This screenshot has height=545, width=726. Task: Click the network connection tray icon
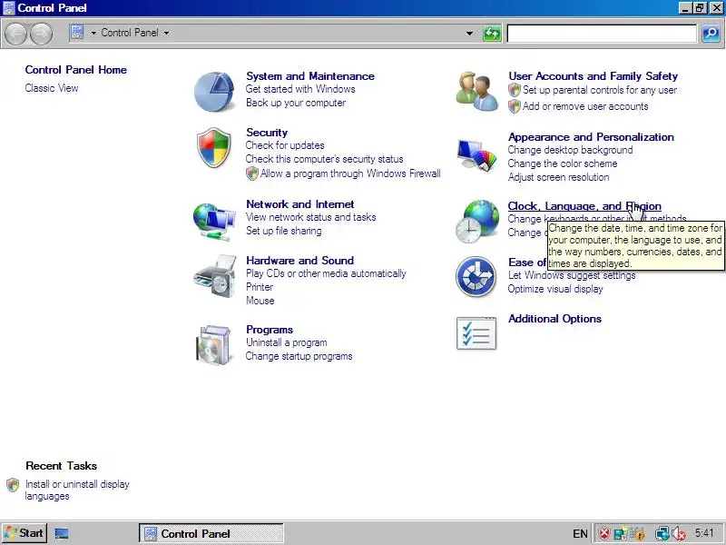662,533
